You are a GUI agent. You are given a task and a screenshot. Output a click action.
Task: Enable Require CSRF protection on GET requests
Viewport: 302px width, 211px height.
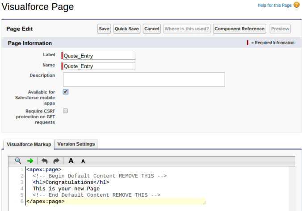coord(66,111)
